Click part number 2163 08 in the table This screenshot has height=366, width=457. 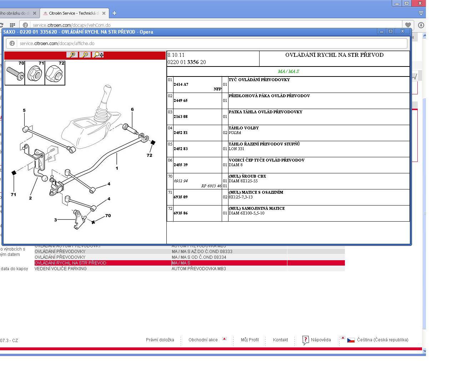tap(180, 117)
